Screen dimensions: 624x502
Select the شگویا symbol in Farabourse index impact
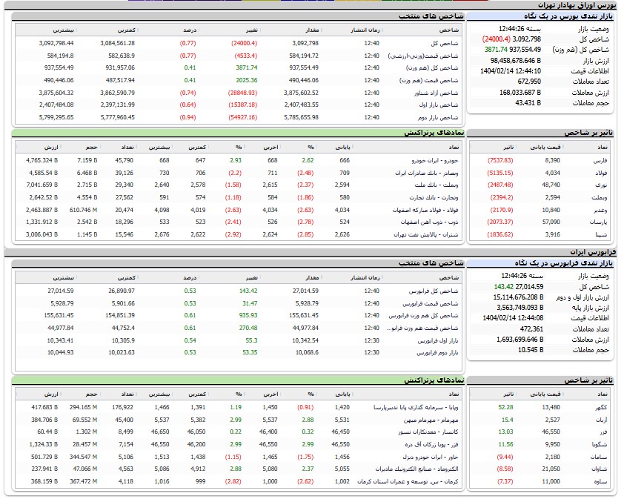point(600,444)
